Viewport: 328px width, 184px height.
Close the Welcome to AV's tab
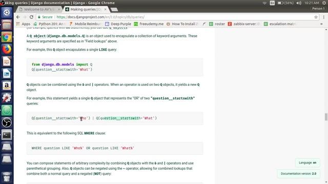(x=59, y=9)
